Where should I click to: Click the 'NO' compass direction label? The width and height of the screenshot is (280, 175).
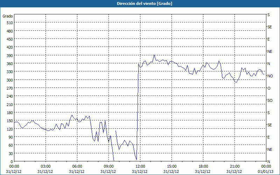pos(270,76)
